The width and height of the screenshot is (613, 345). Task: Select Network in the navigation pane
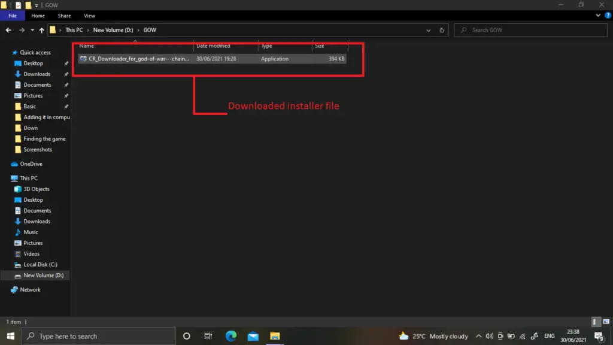[x=30, y=290]
